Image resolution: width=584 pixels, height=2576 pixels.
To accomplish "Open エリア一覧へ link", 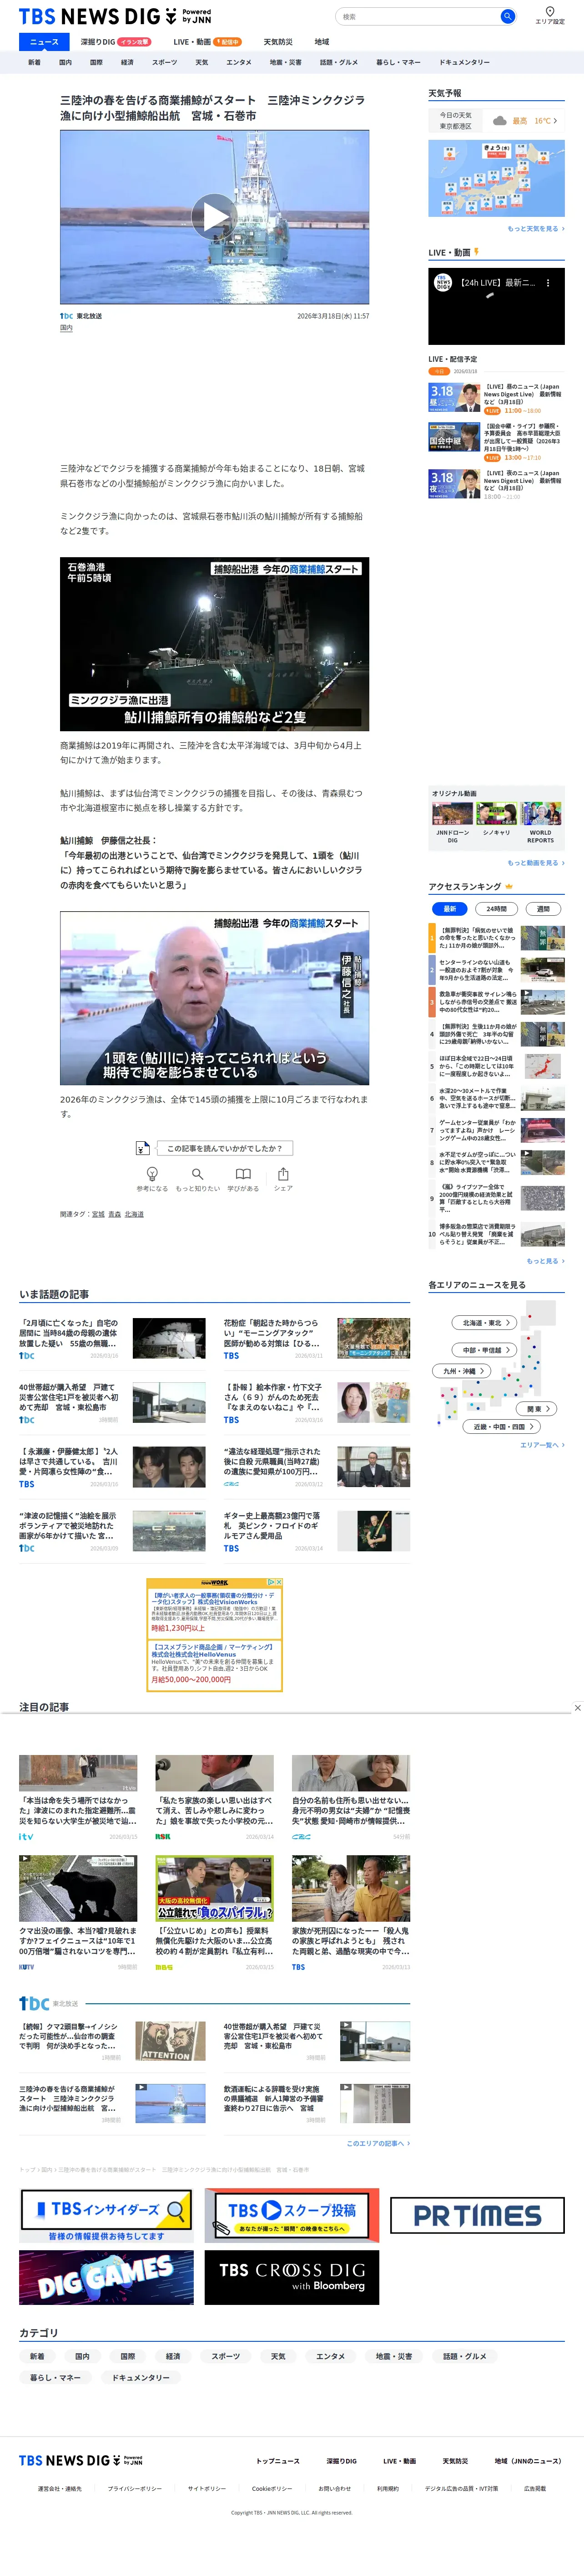I will tap(542, 1445).
